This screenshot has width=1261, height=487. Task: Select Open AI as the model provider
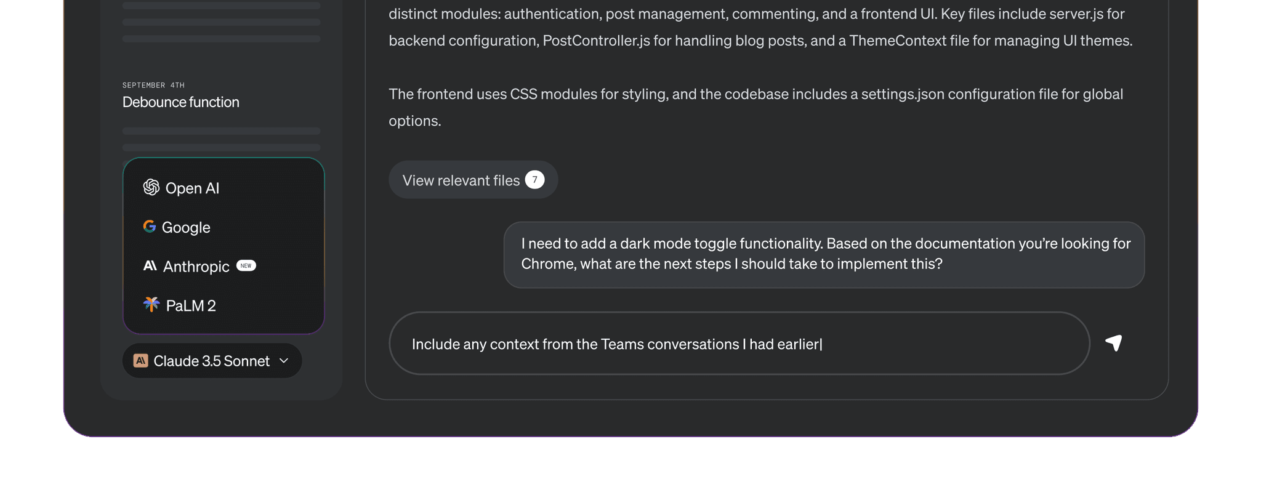click(x=191, y=188)
